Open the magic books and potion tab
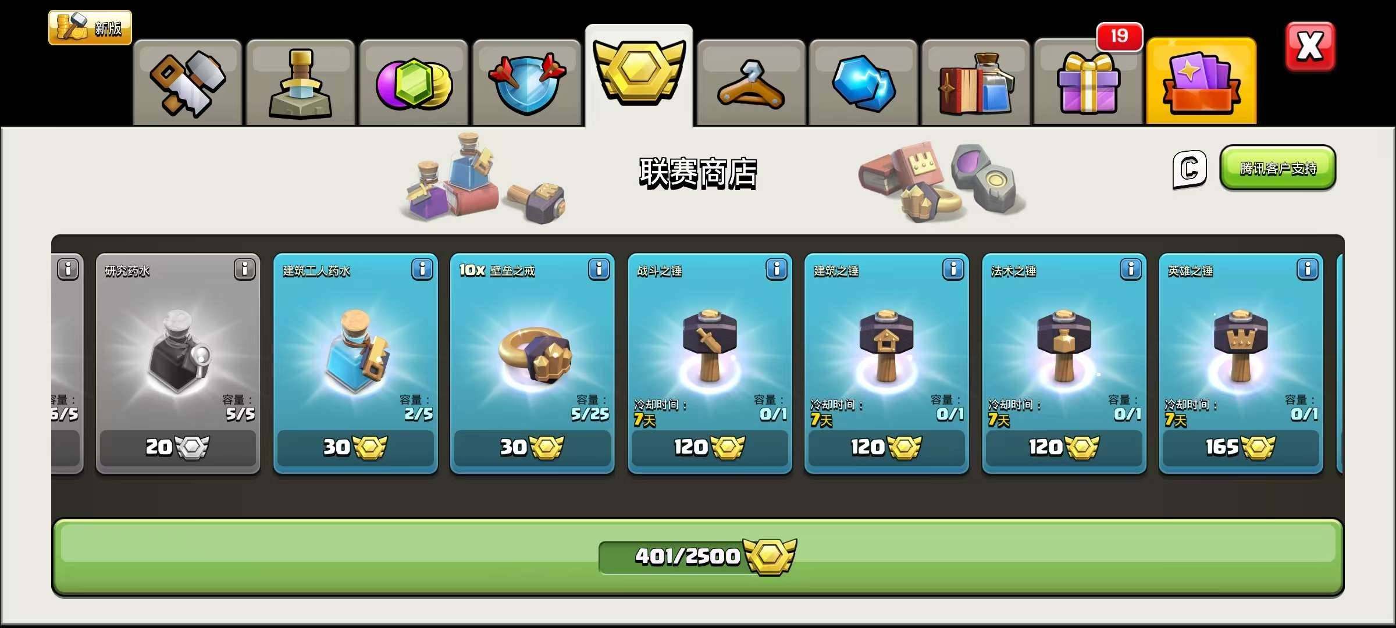Image resolution: width=1396 pixels, height=628 pixels. [976, 83]
